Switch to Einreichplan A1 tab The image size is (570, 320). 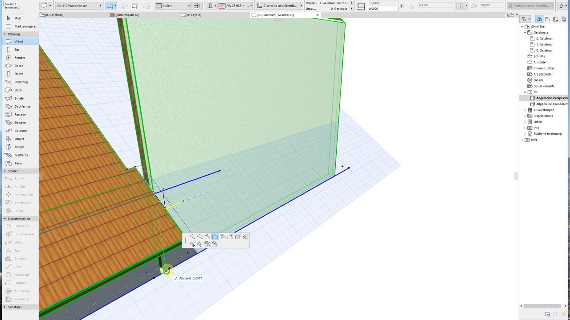146,15
